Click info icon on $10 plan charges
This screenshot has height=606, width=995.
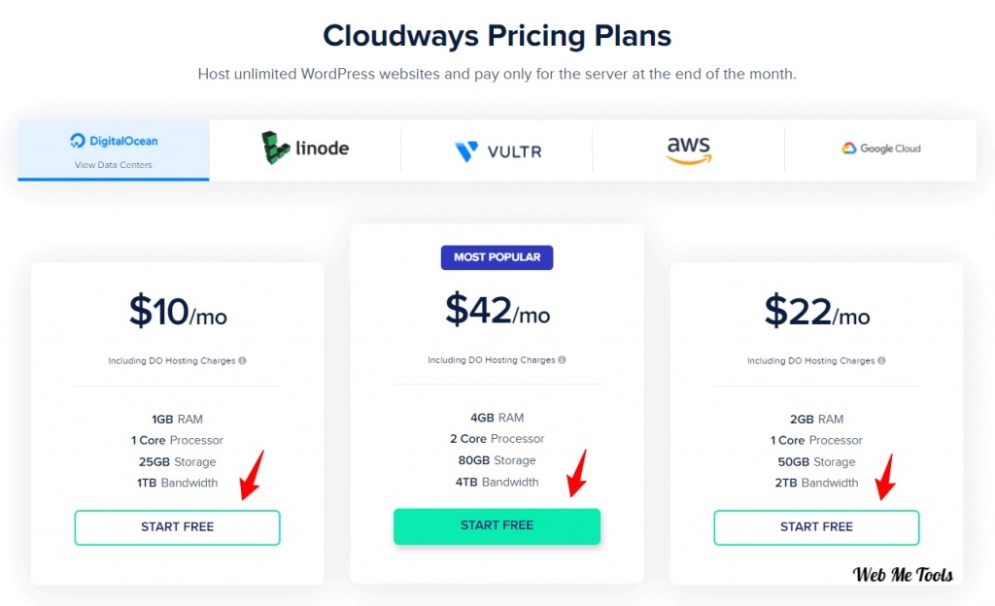(242, 360)
